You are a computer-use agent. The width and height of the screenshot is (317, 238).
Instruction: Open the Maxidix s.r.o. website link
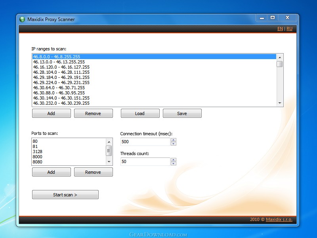(x=279, y=219)
